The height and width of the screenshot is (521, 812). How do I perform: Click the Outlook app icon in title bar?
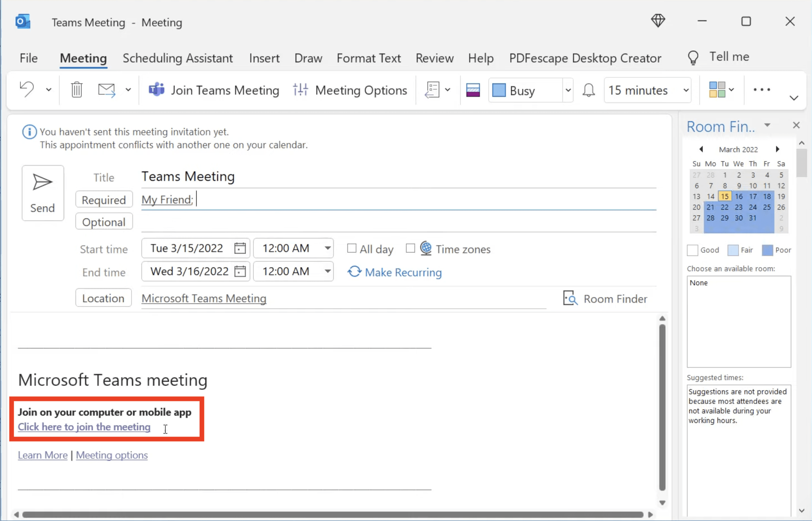(23, 21)
